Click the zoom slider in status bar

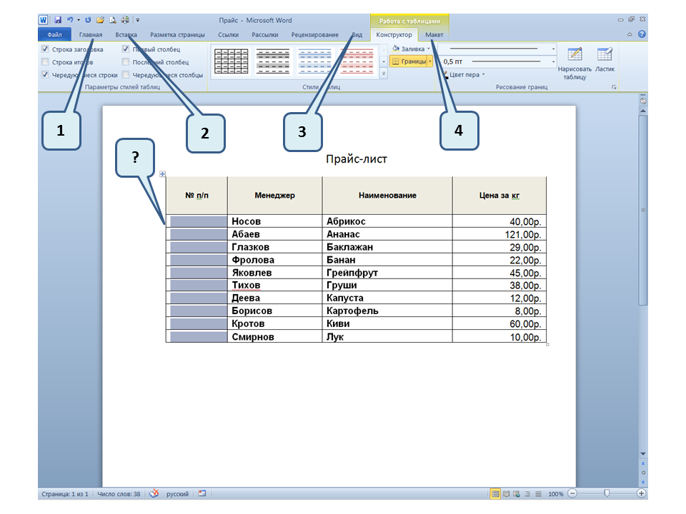coord(607,493)
